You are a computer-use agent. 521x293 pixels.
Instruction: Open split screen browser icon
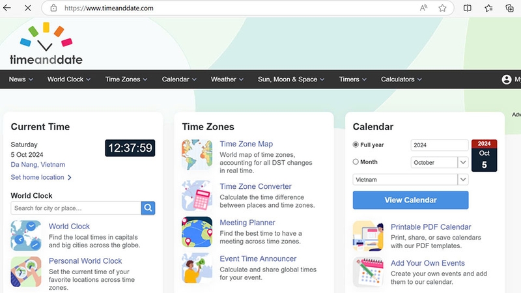tap(467, 8)
